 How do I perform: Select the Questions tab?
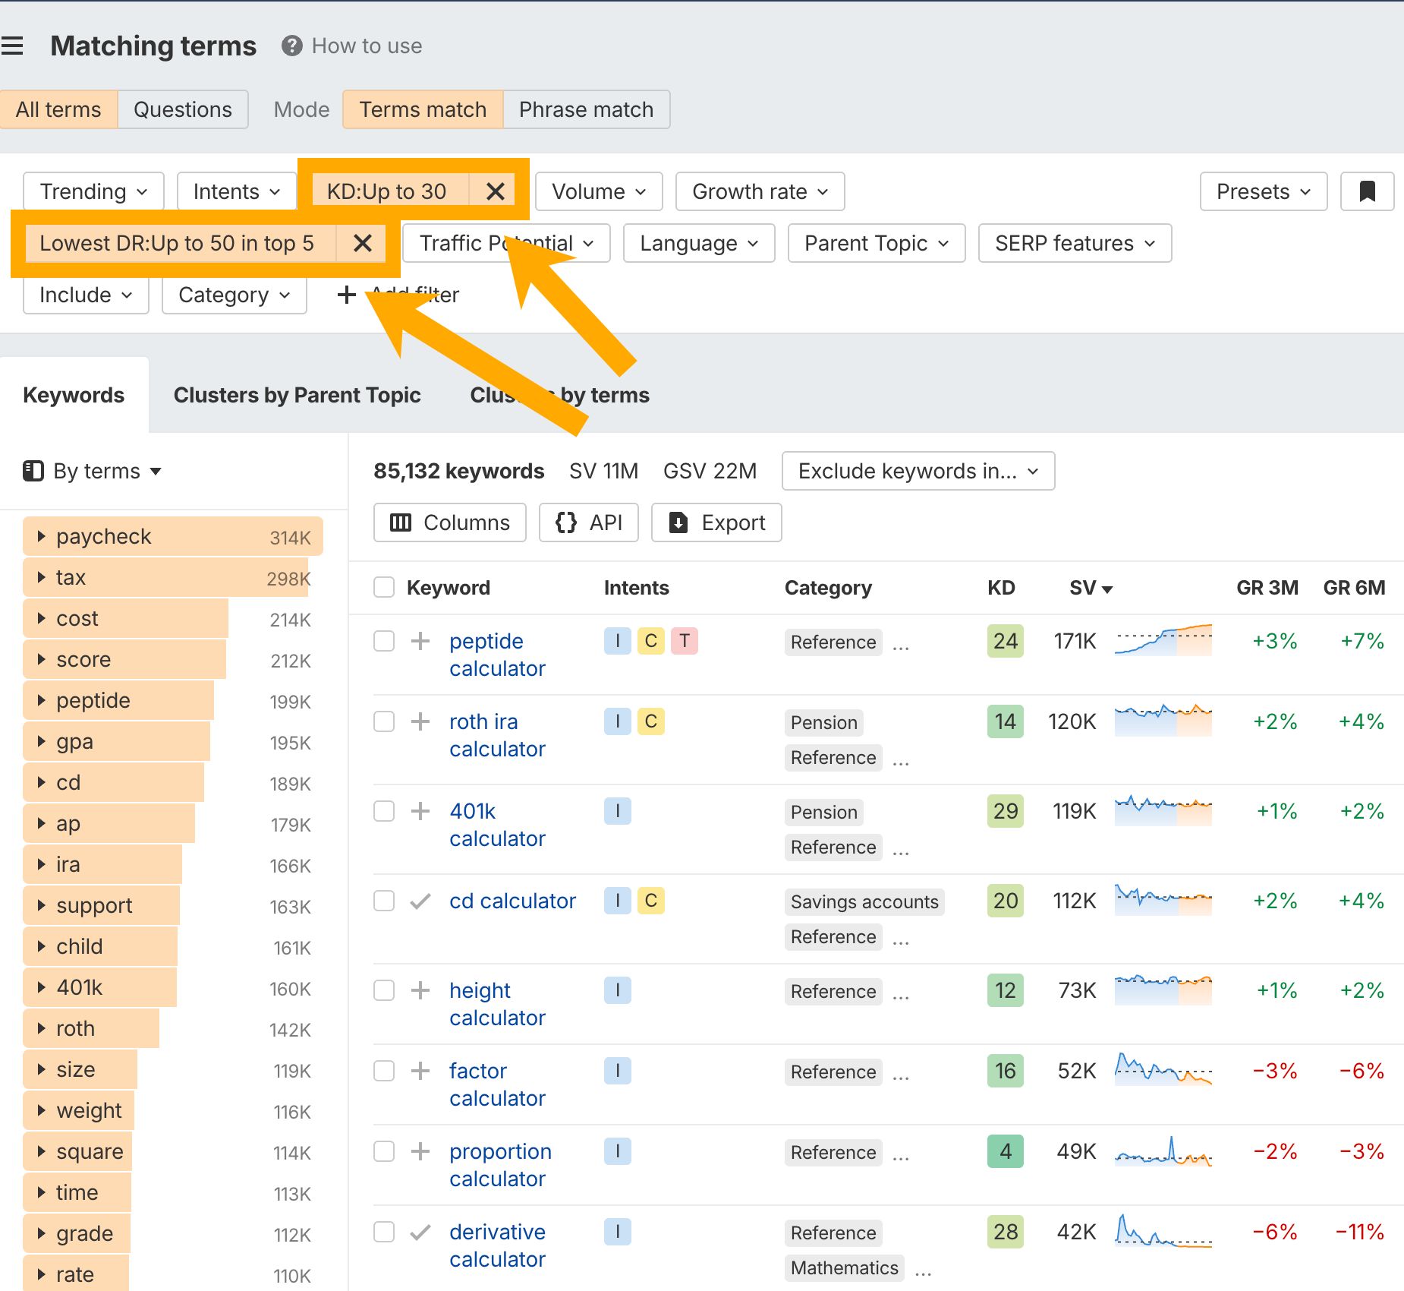click(183, 109)
